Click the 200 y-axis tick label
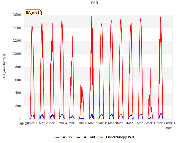 tap(18, 106)
